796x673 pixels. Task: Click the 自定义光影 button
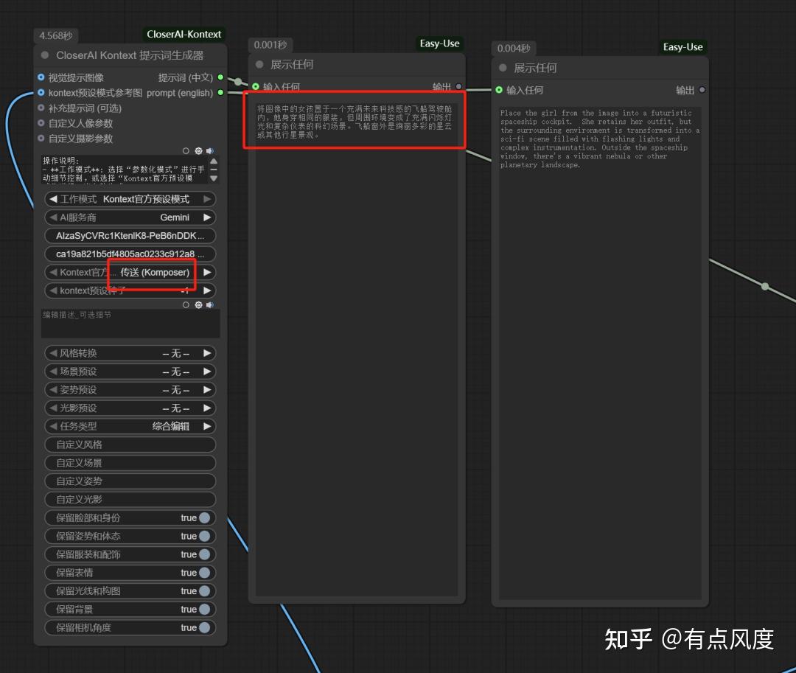130,499
